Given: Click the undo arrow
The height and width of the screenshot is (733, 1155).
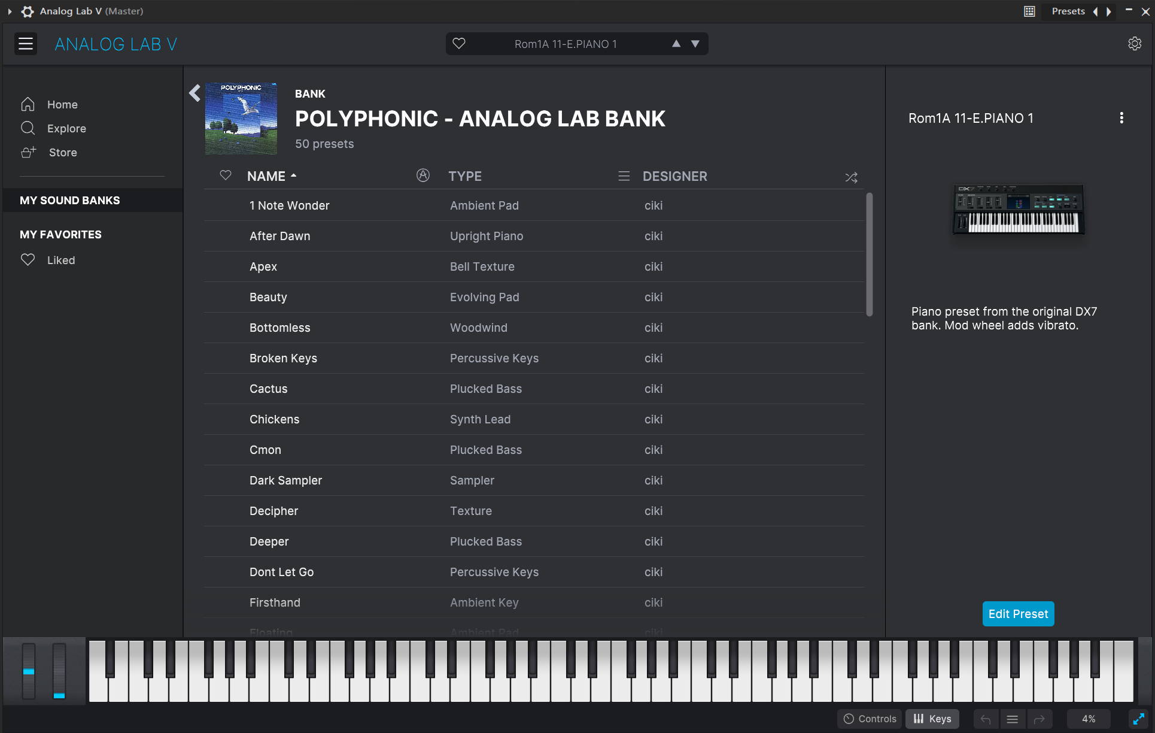Looking at the screenshot, I should [986, 719].
